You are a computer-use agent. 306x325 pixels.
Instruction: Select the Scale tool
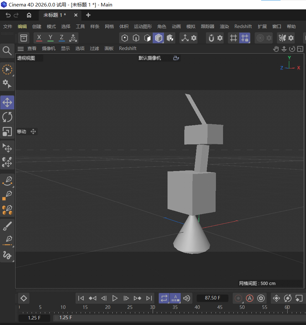[7, 132]
